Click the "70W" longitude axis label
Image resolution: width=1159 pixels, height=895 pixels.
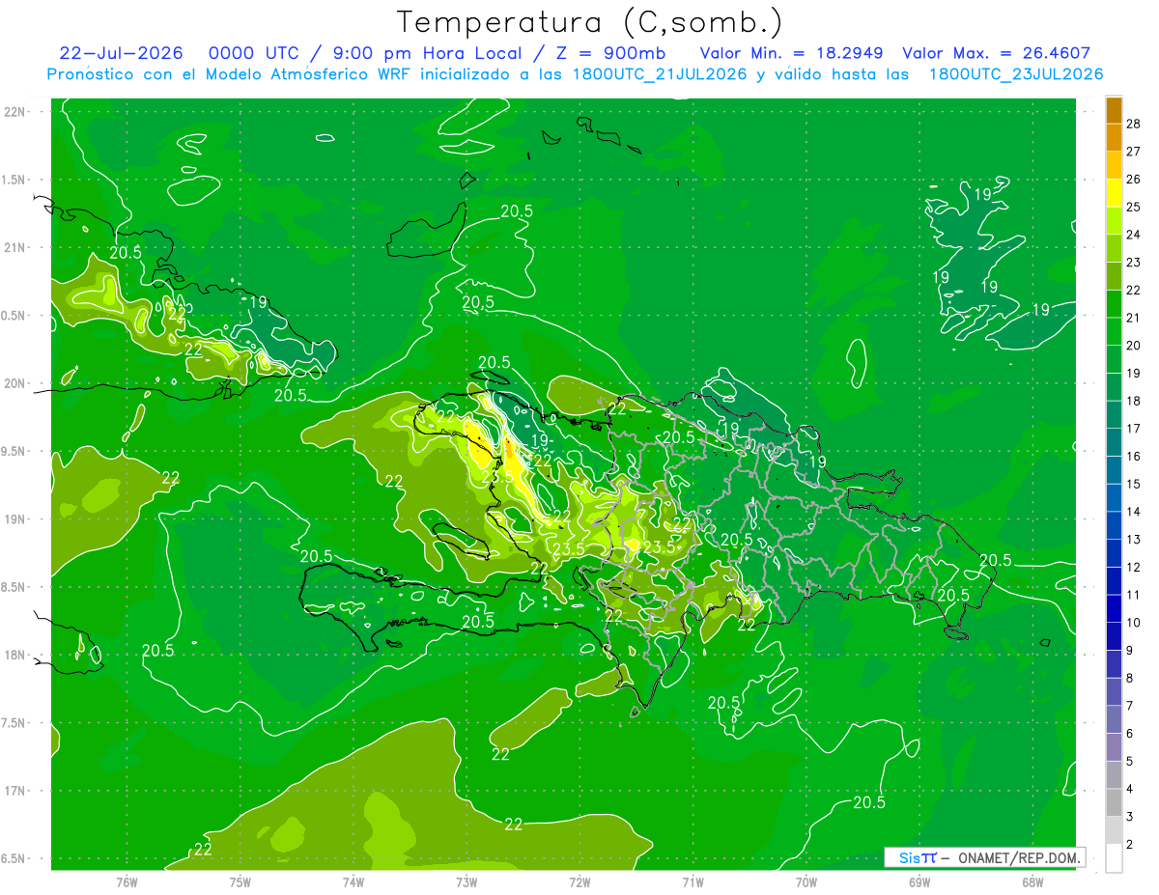click(x=806, y=881)
